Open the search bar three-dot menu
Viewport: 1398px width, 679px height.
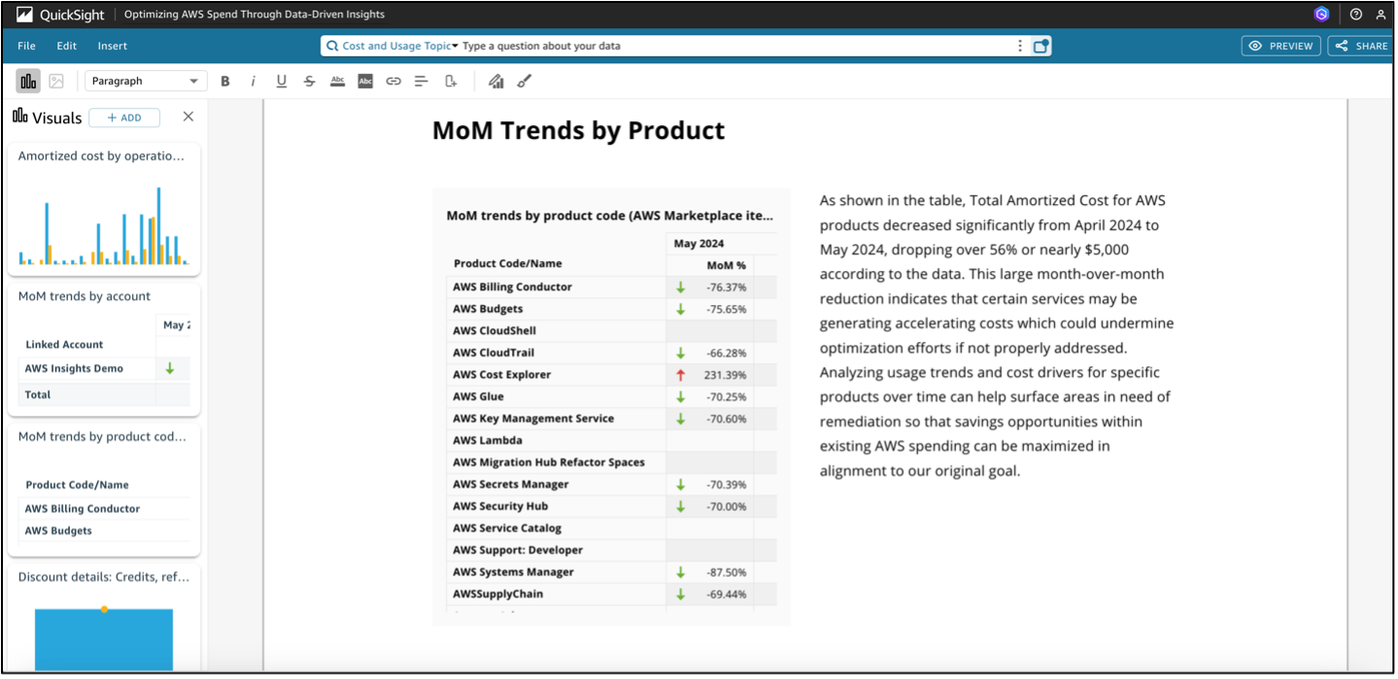point(1019,46)
